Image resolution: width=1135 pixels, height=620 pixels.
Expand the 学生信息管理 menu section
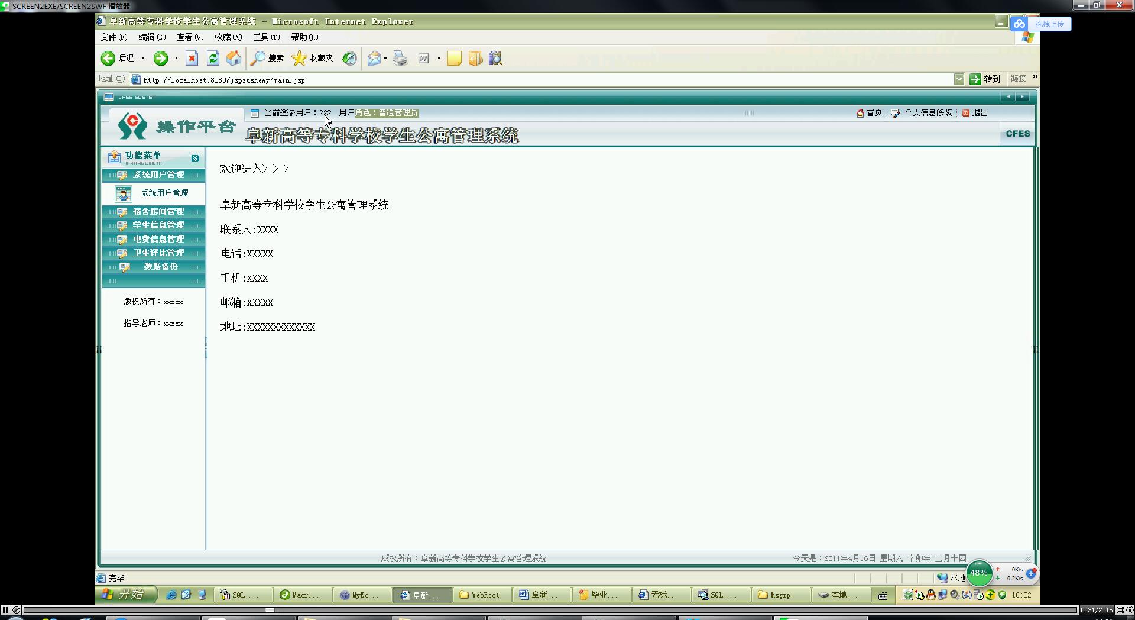154,225
